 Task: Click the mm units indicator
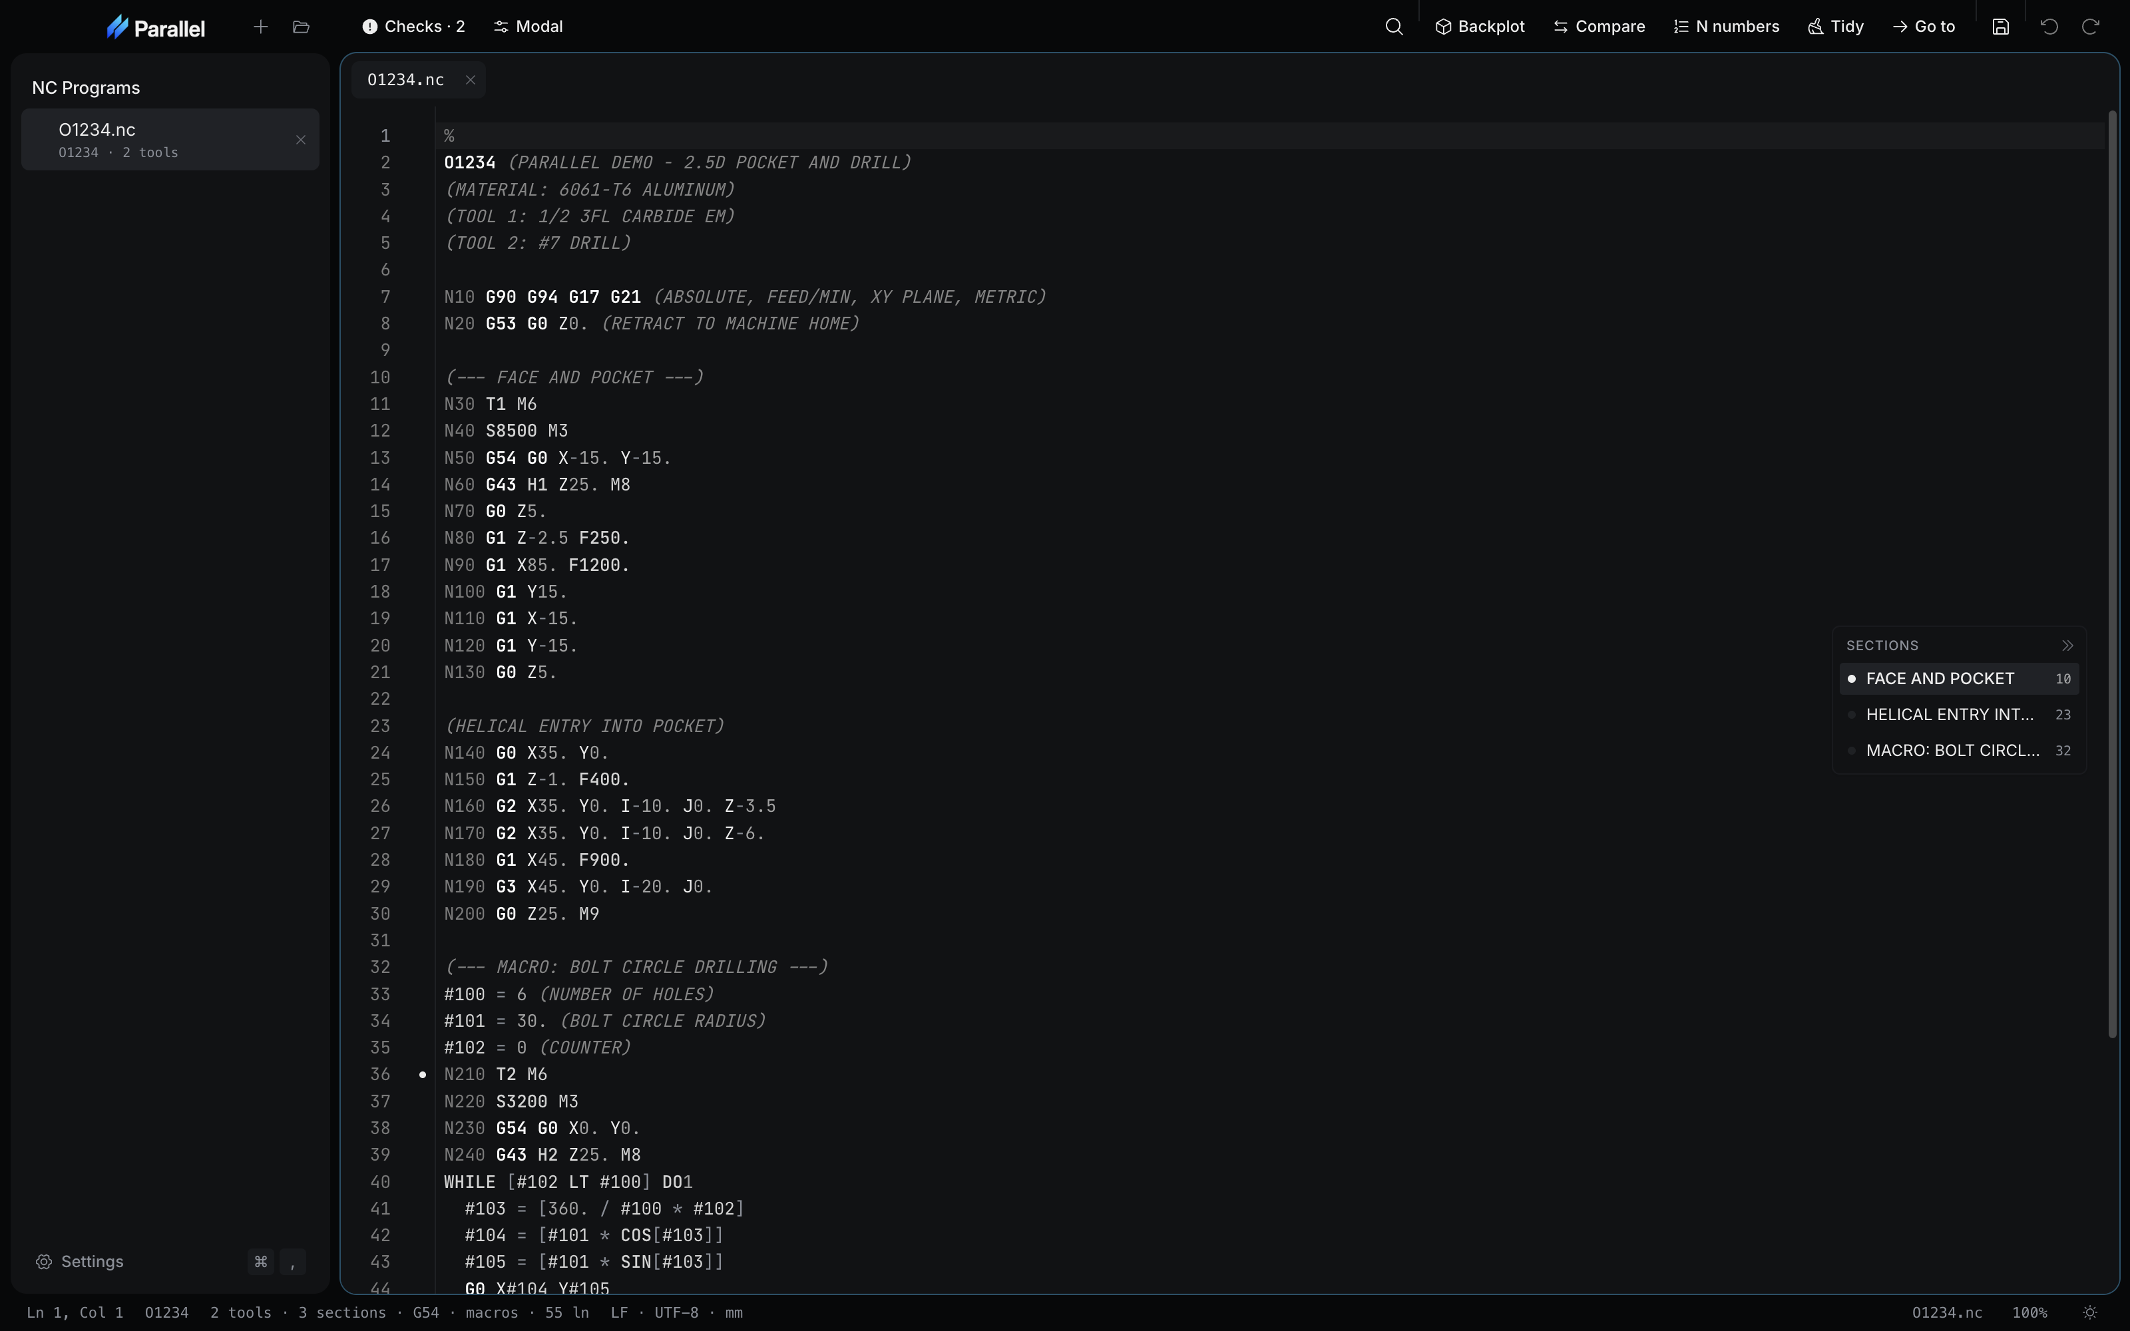click(733, 1312)
